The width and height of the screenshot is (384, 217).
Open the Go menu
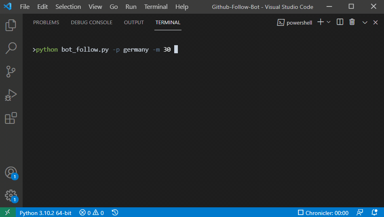(x=114, y=6)
